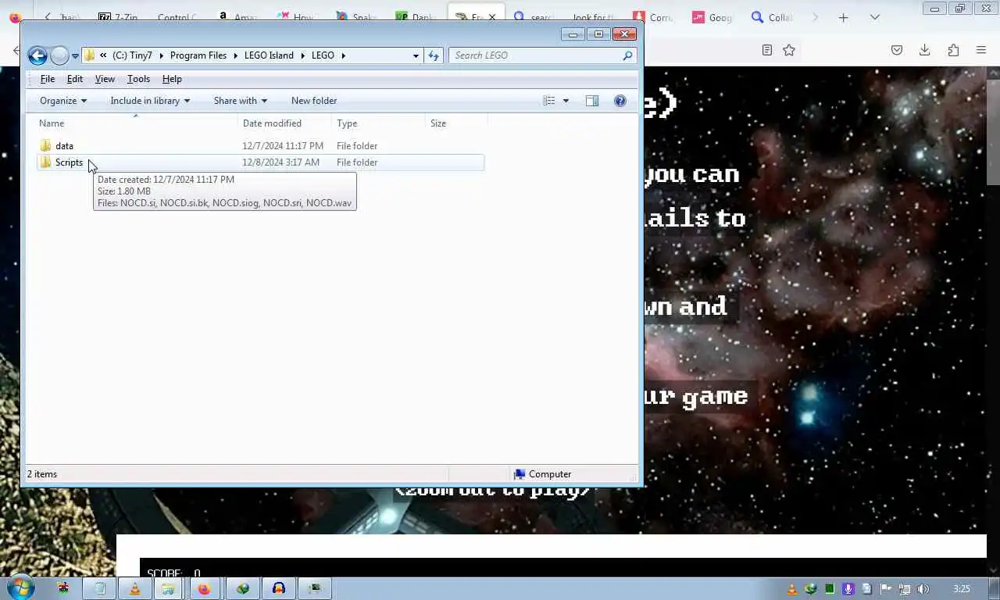This screenshot has width=1000, height=600.
Task: Click the data row date 12/7/2024 11:17 PM
Action: point(283,146)
